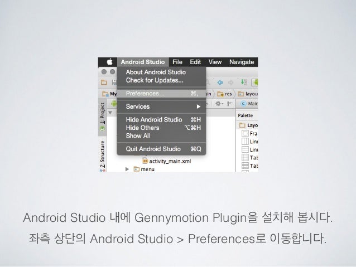Click the green sync arrow toolbar icon
This screenshot has width=356, height=267.
244,82
